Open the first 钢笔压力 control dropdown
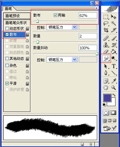120x147 pixels. [62, 27]
